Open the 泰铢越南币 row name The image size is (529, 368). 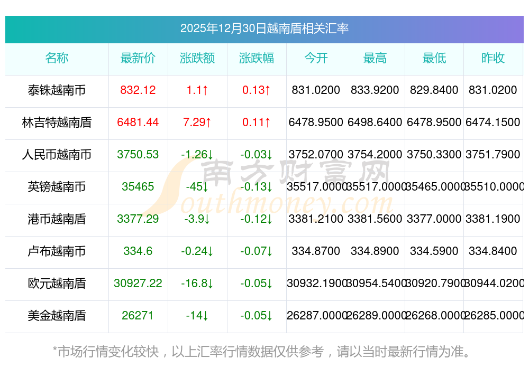(57, 90)
